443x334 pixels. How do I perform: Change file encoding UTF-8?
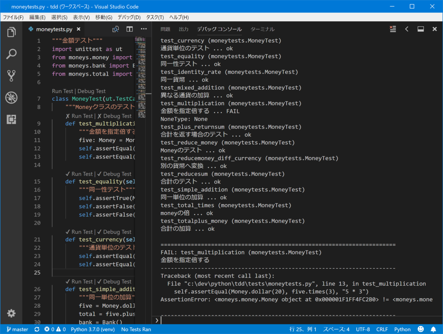tap(363, 329)
